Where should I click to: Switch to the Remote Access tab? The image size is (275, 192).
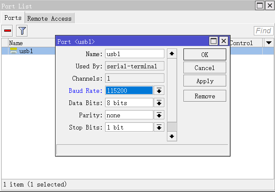[50, 19]
